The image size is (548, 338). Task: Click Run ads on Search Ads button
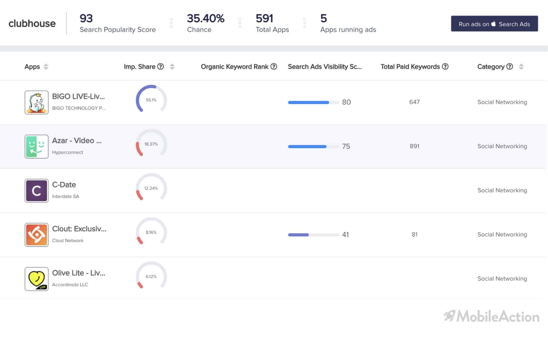[494, 24]
